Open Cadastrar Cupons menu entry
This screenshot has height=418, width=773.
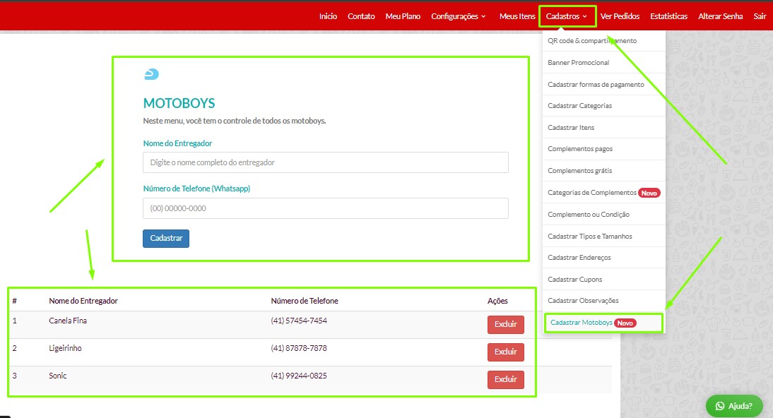coord(574,280)
